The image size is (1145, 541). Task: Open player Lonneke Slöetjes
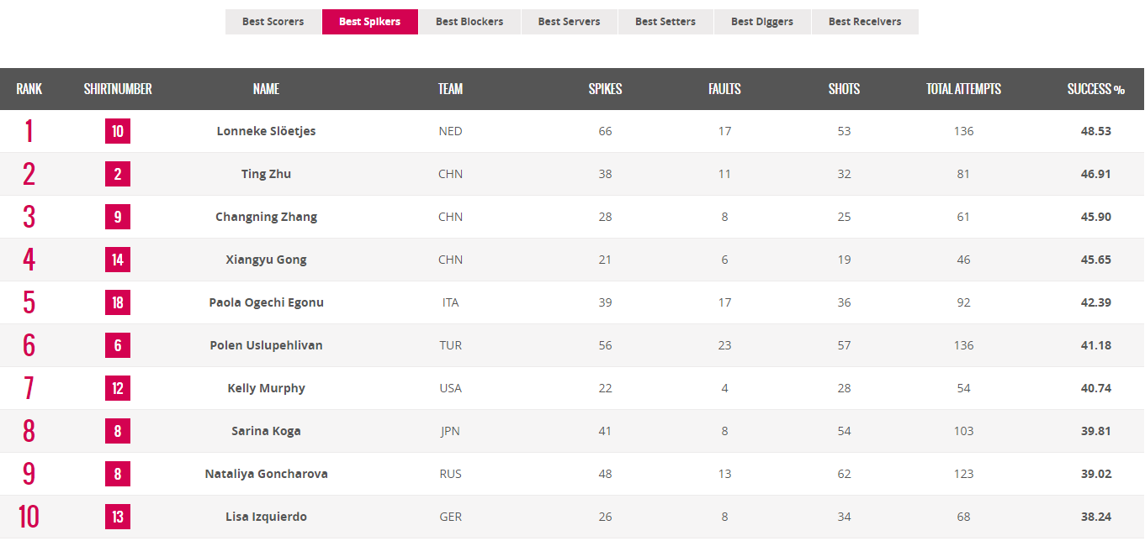pos(266,131)
